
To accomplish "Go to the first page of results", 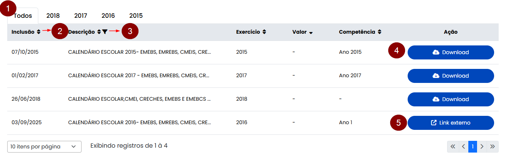I will tap(453, 147).
